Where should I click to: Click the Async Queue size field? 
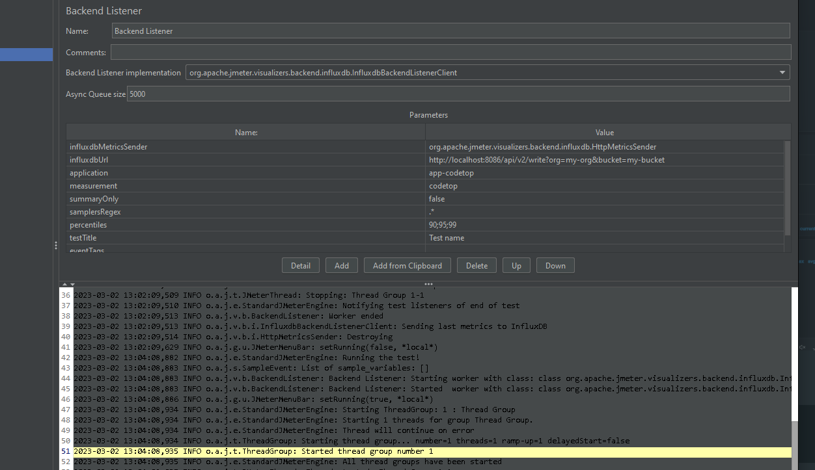[x=458, y=94]
